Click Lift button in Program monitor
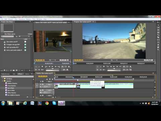The width and height of the screenshot is (161, 121). tap(124, 70)
